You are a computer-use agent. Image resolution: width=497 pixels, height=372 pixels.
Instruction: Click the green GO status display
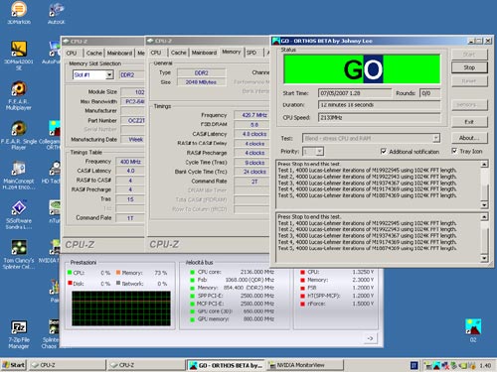(362, 69)
